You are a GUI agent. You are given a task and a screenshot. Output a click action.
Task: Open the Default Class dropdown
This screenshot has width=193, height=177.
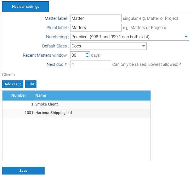click(108, 46)
